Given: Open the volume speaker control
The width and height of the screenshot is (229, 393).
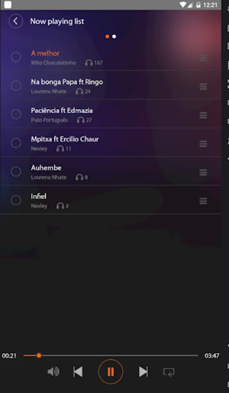Looking at the screenshot, I should [53, 372].
